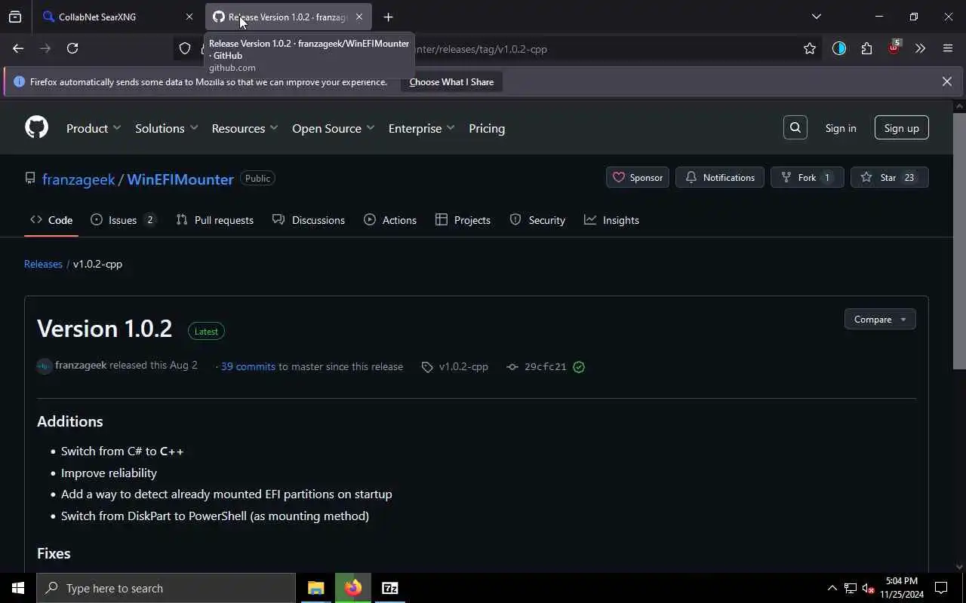This screenshot has height=603, width=966.
Task: Show hidden system tray icons
Action: point(832,588)
